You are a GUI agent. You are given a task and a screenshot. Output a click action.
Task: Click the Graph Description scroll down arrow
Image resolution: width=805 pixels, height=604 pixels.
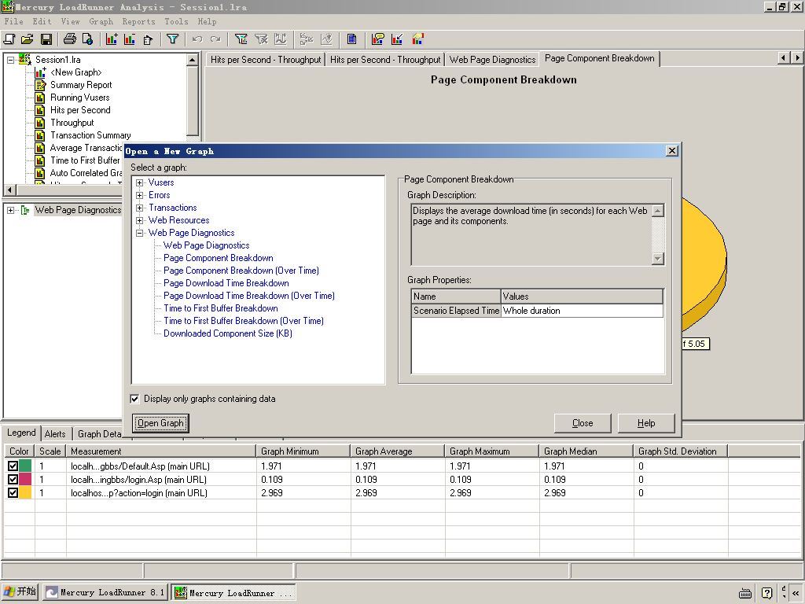[x=658, y=258]
